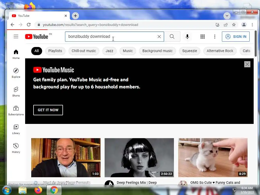Open OMG So Cute Funny Cats title
Screen dimensions: 260x195
coord(215,183)
